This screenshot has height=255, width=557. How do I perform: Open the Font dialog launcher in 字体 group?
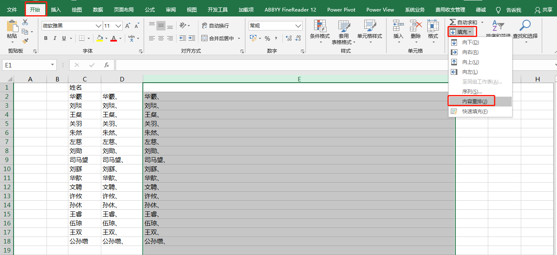pos(140,51)
